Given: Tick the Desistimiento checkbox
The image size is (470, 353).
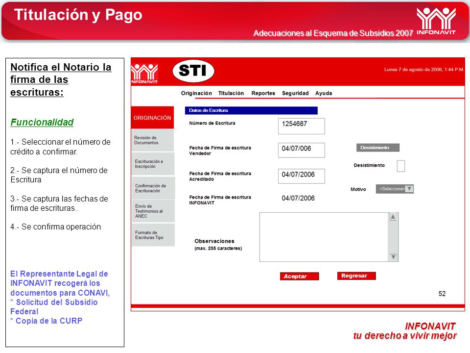Looking at the screenshot, I should point(401,166).
